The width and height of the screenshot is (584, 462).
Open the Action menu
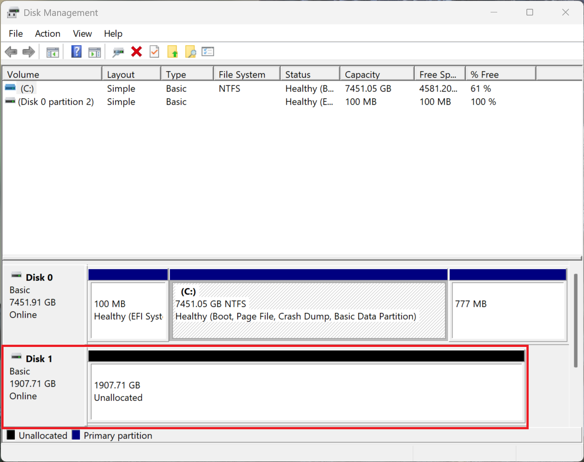pyautogui.click(x=47, y=34)
